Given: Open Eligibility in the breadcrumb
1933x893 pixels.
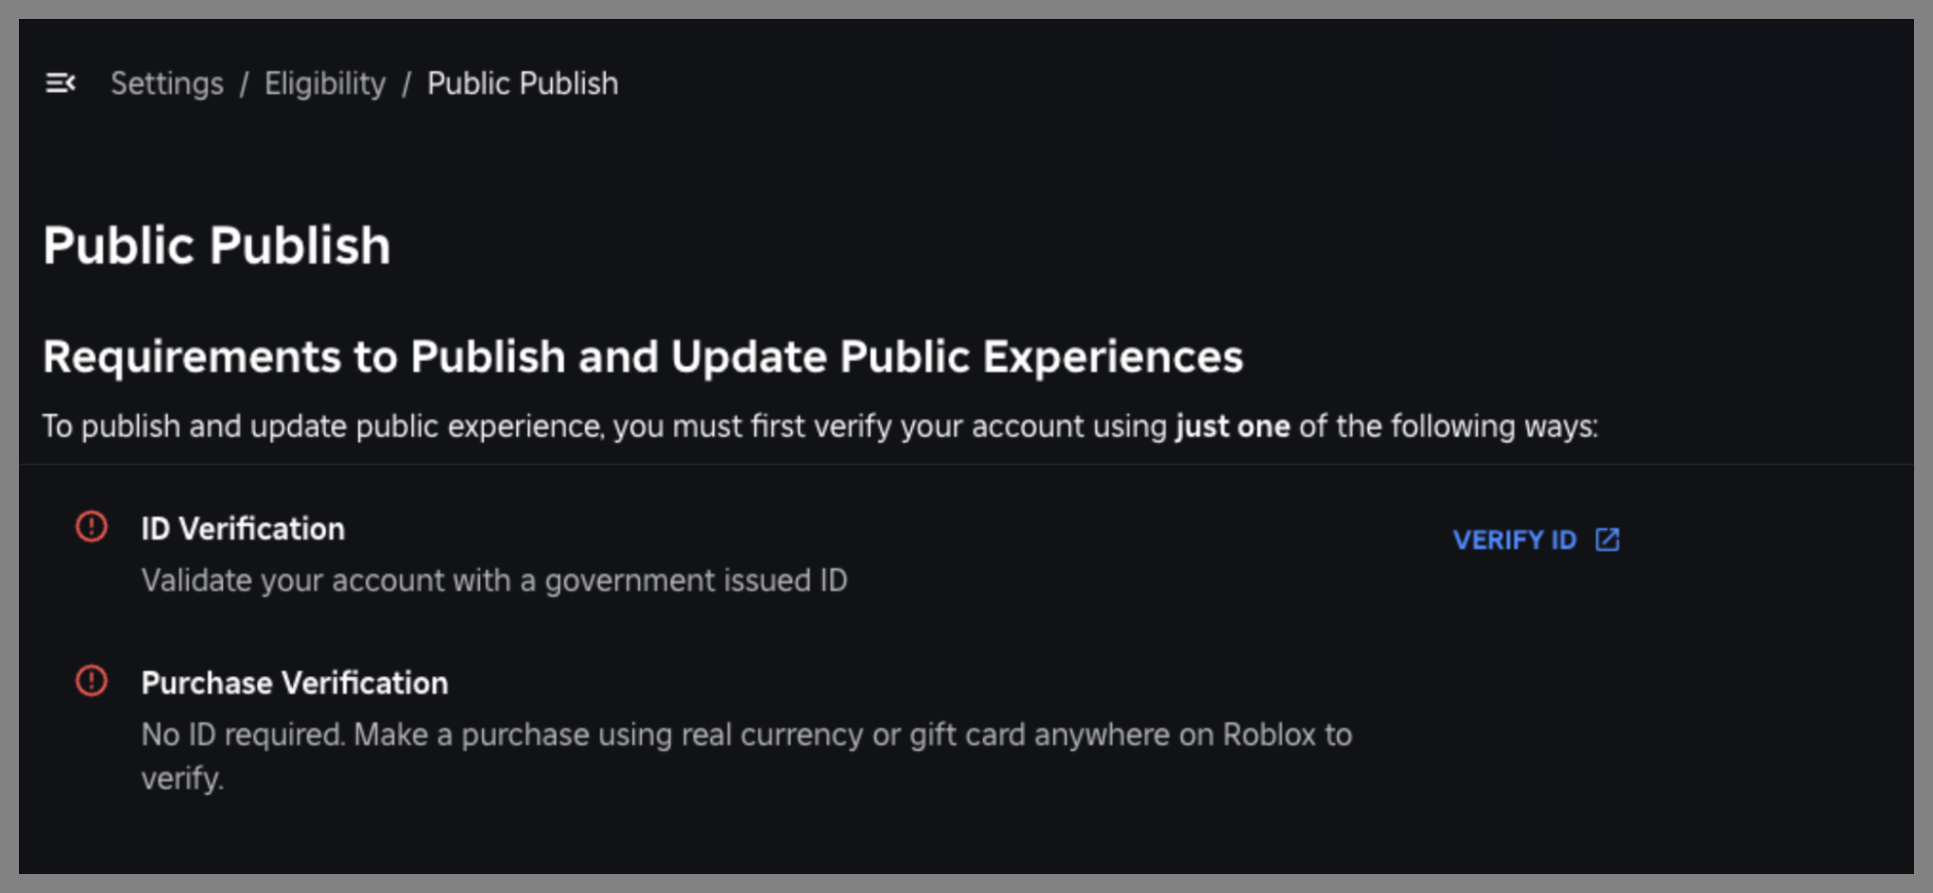Looking at the screenshot, I should 324,83.
